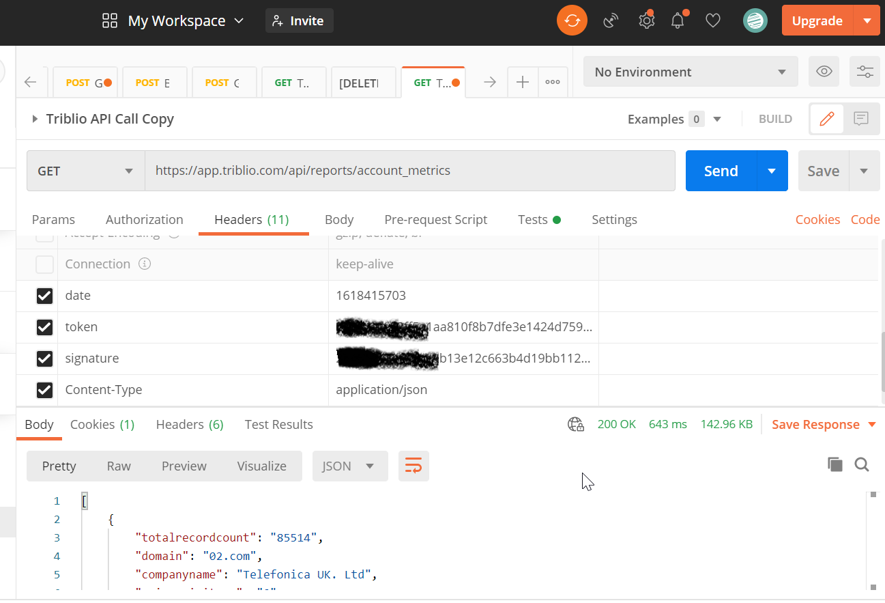Open response search using magnifier icon
Image resolution: width=885 pixels, height=603 pixels.
point(862,464)
